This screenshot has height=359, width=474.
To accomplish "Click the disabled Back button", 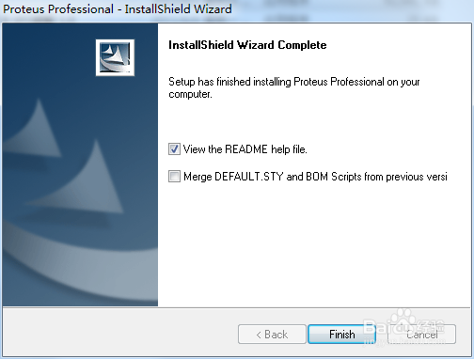I will [272, 335].
